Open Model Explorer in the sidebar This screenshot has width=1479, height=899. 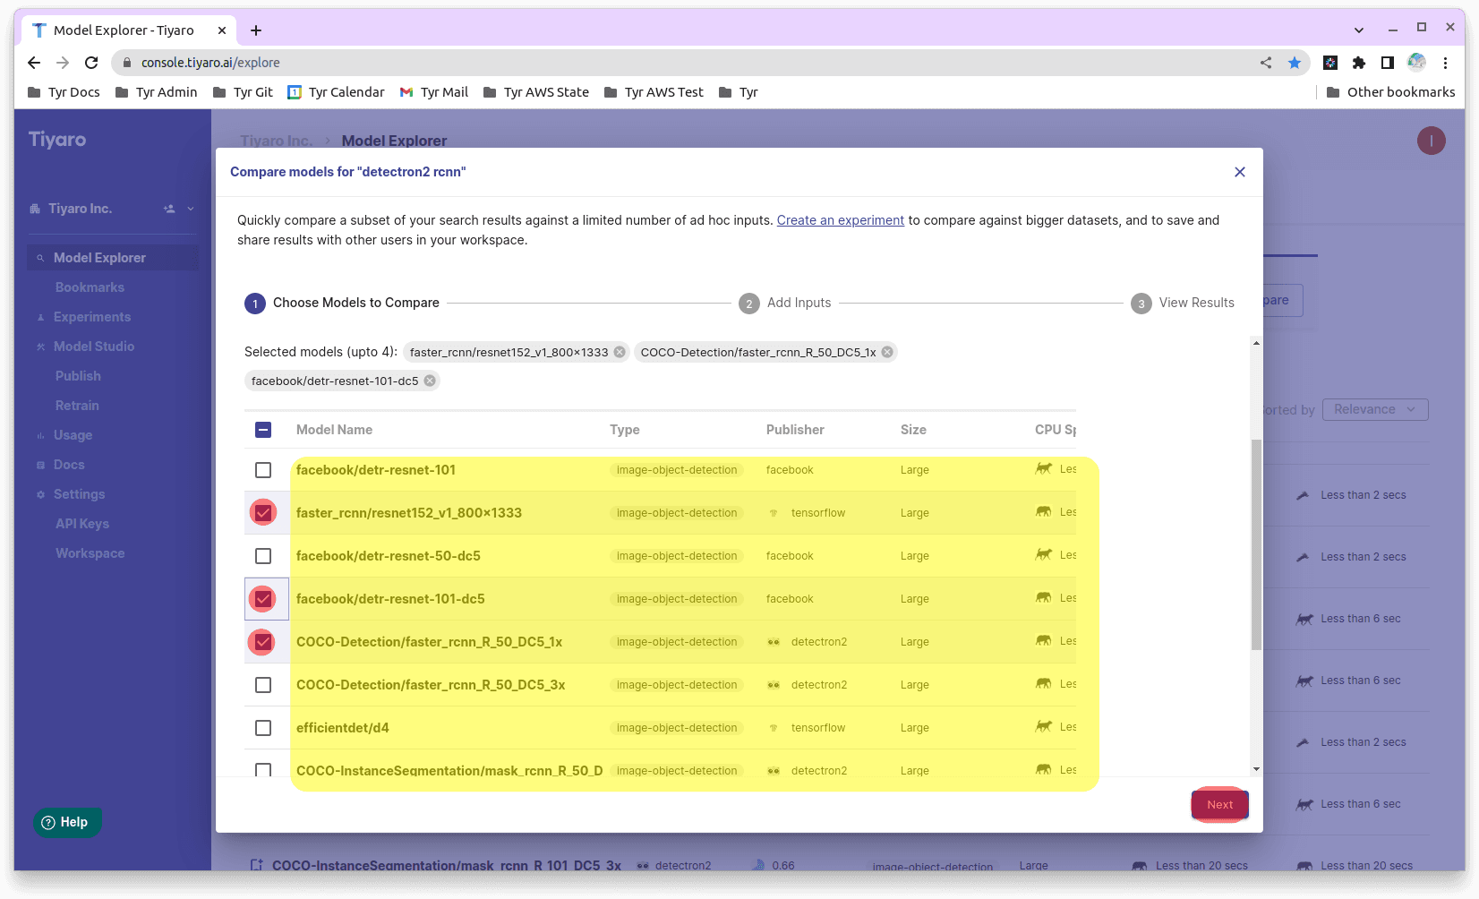click(113, 258)
